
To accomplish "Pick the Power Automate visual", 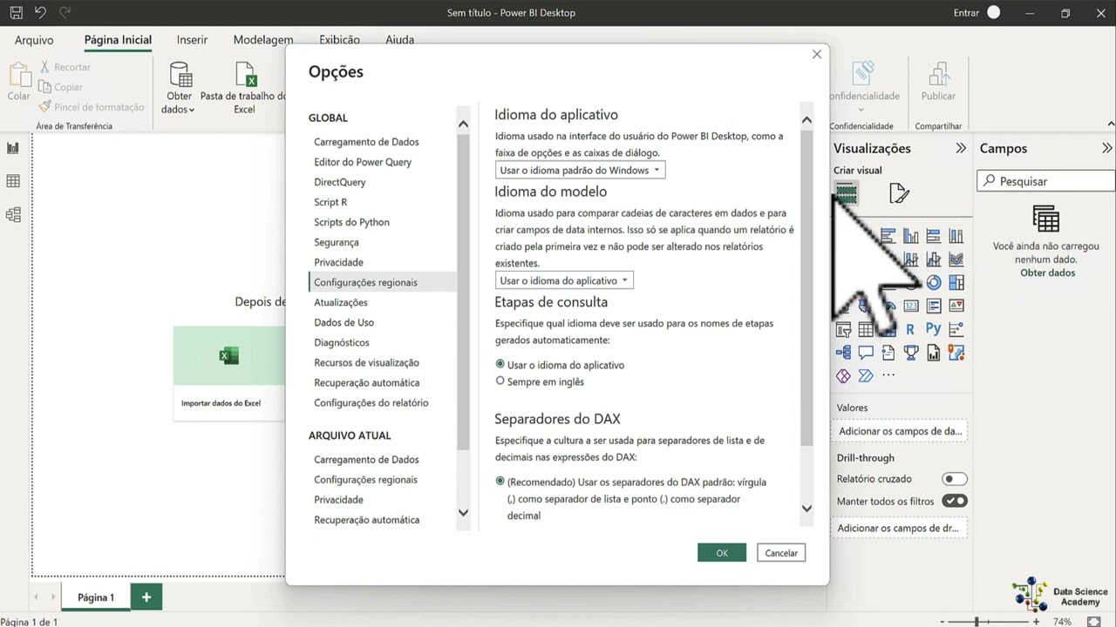I will [866, 376].
